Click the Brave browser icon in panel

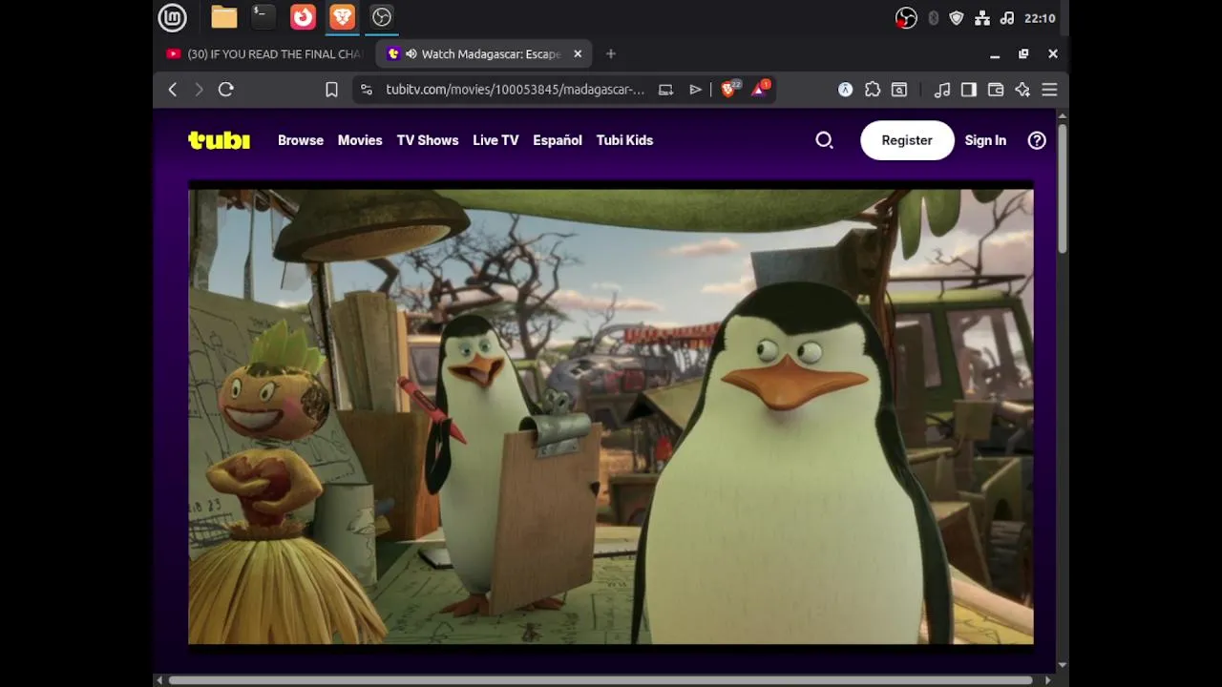tap(342, 17)
